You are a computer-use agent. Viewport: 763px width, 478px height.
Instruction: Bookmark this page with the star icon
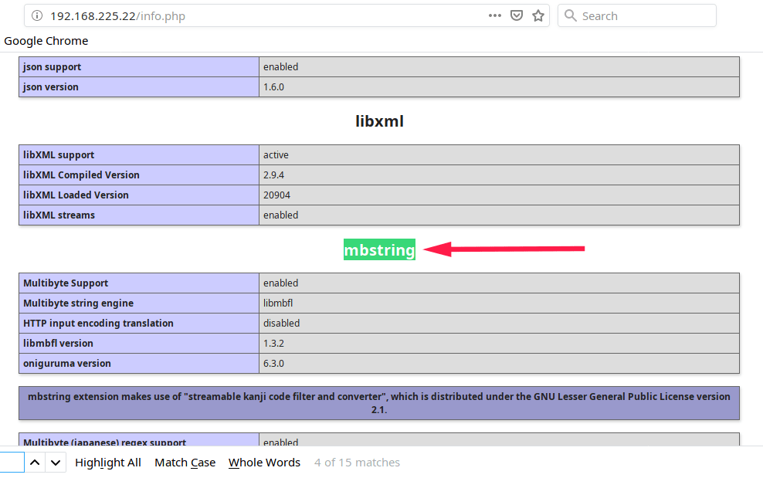tap(538, 16)
